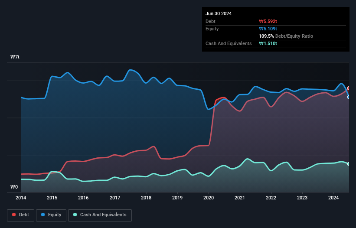Click the 109.5% Debt/Equity Ratio text
The width and height of the screenshot is (356, 228).
pos(286,36)
